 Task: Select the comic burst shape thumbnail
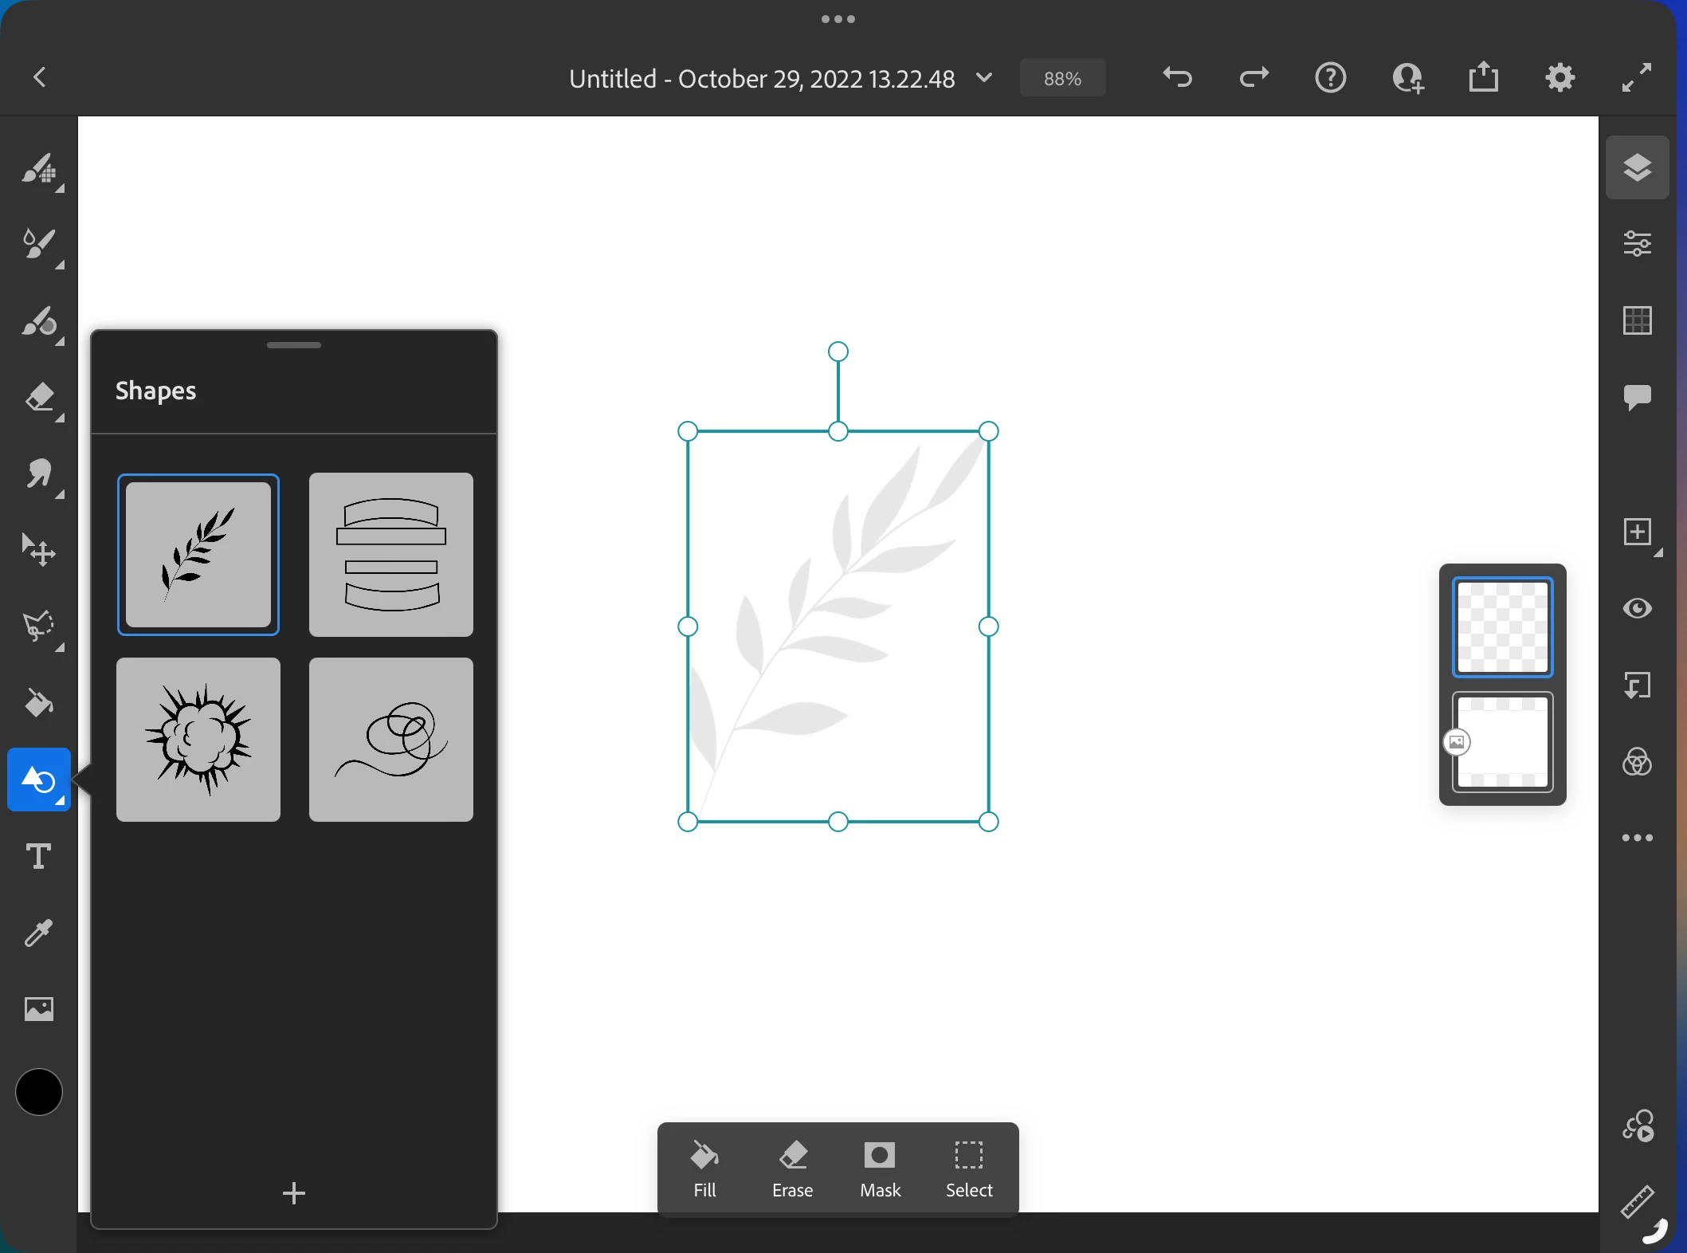pos(198,740)
